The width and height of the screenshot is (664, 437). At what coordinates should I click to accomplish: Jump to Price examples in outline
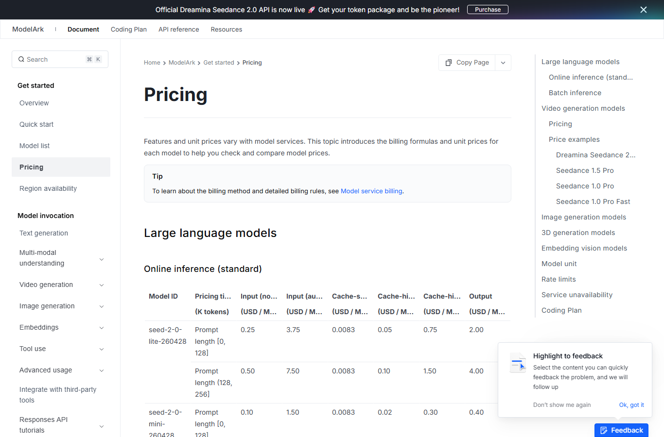coord(574,139)
